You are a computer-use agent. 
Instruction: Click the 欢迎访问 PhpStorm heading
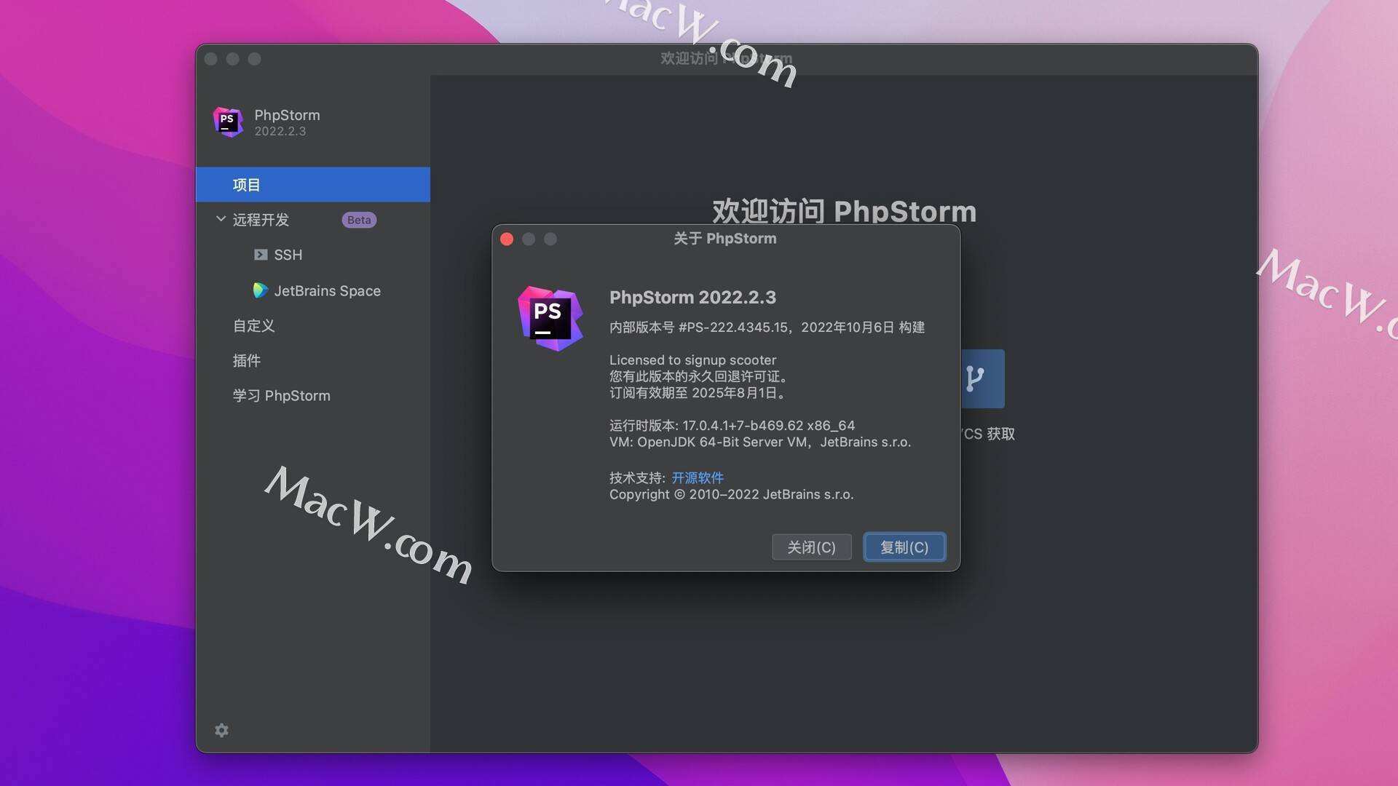point(844,211)
